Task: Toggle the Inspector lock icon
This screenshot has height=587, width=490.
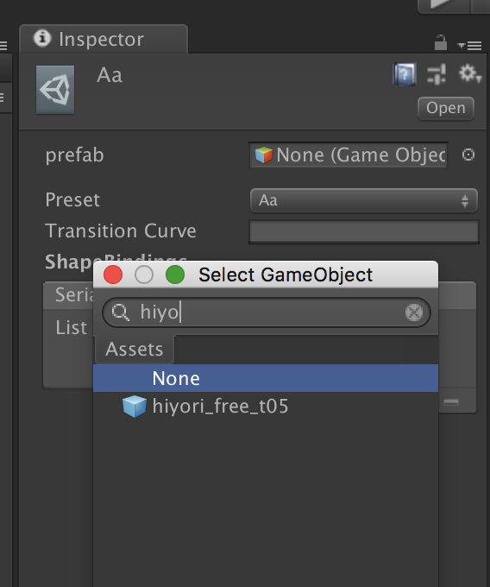Action: (441, 42)
